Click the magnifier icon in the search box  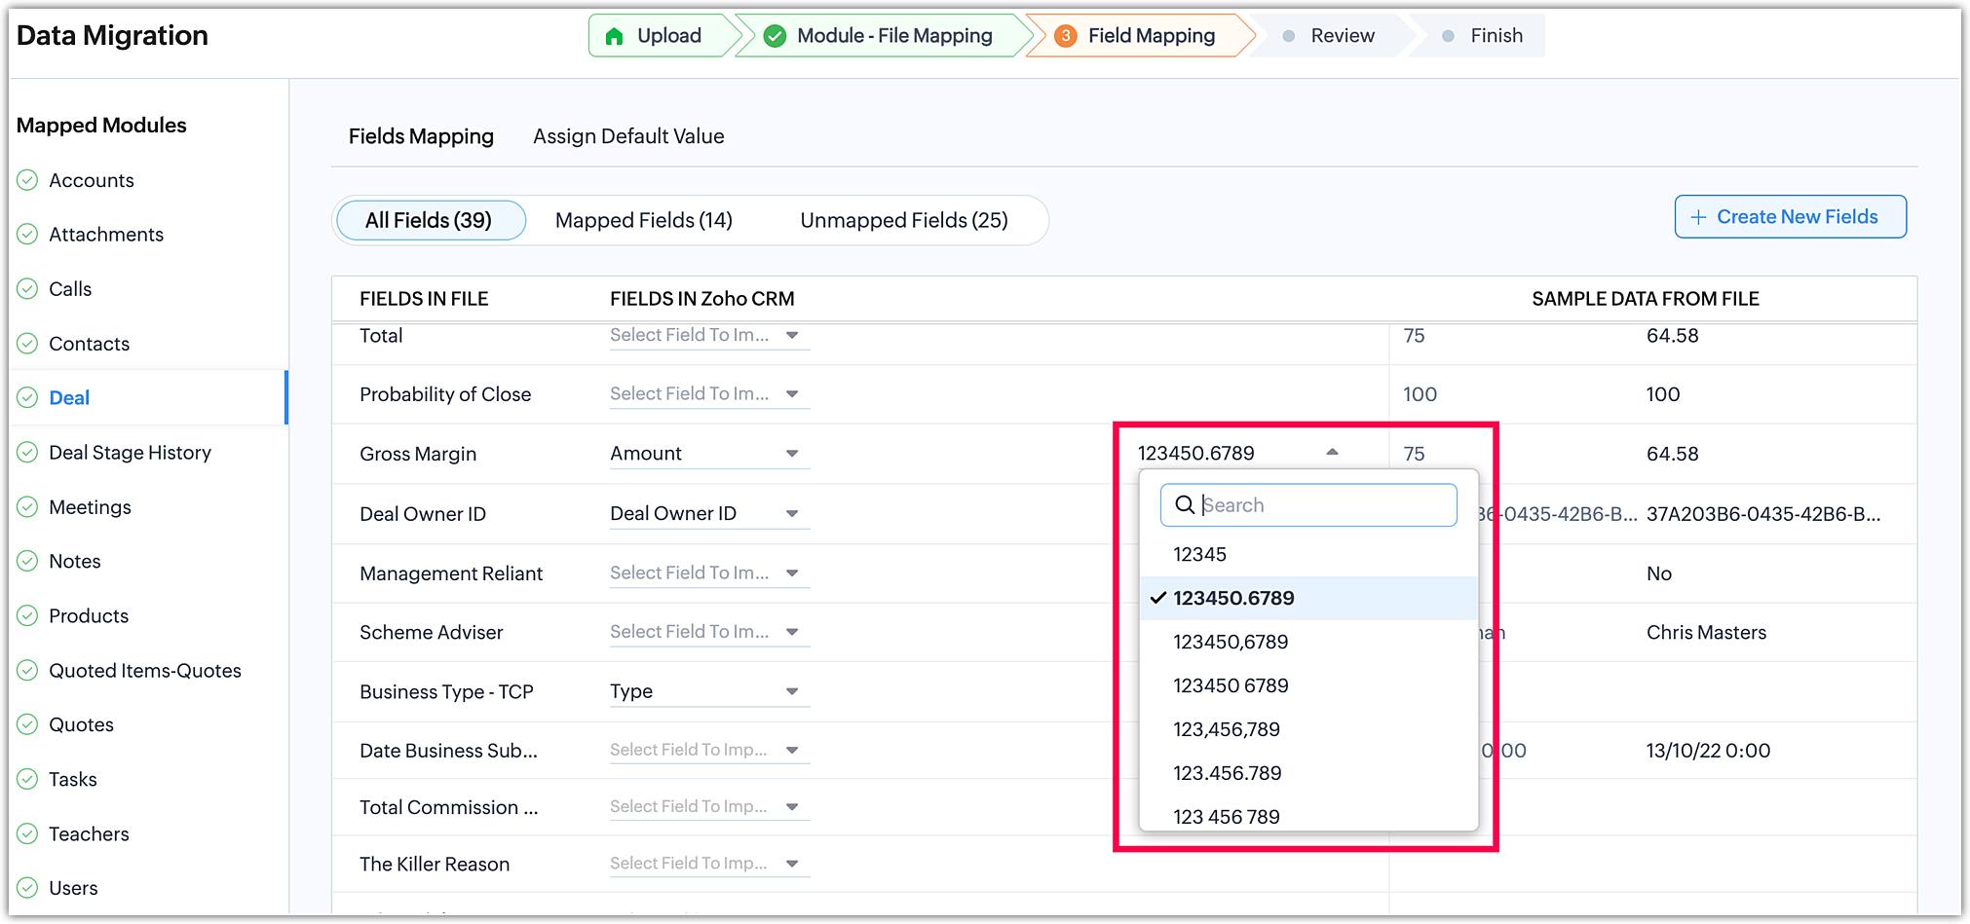(x=1185, y=504)
